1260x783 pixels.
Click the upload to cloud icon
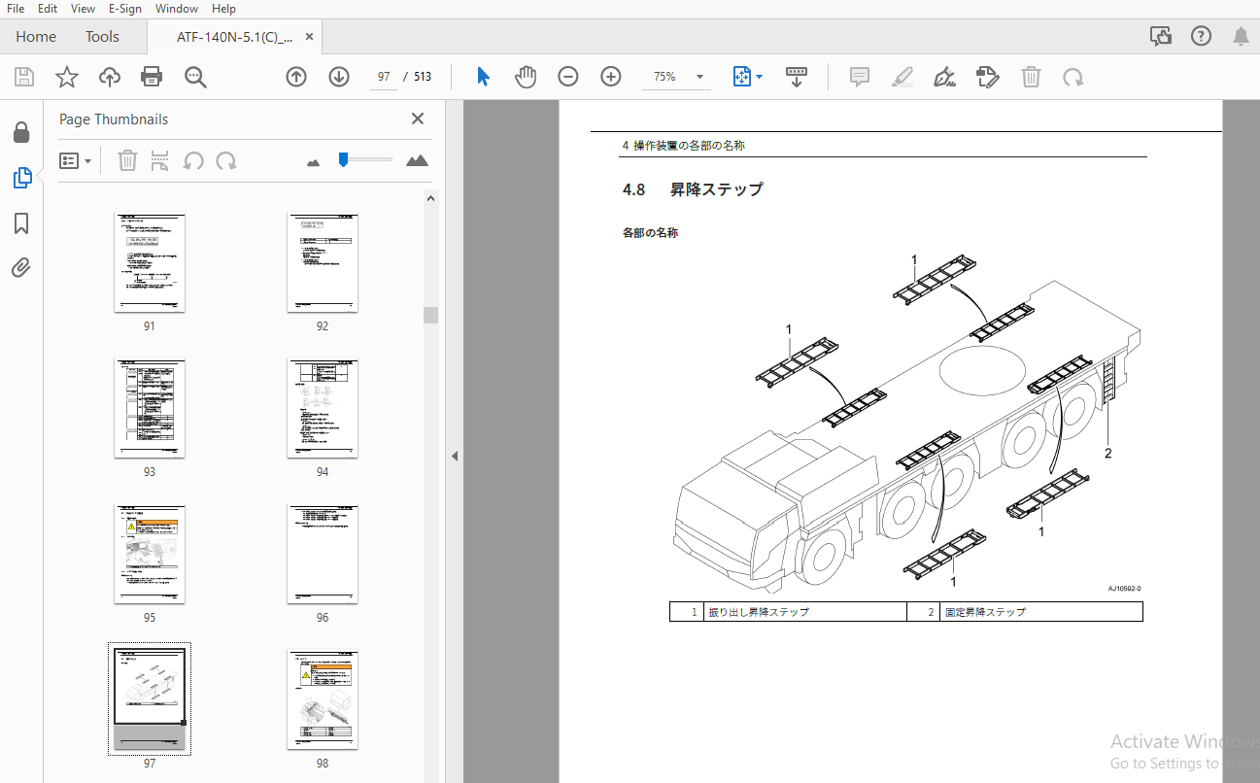[x=110, y=77]
